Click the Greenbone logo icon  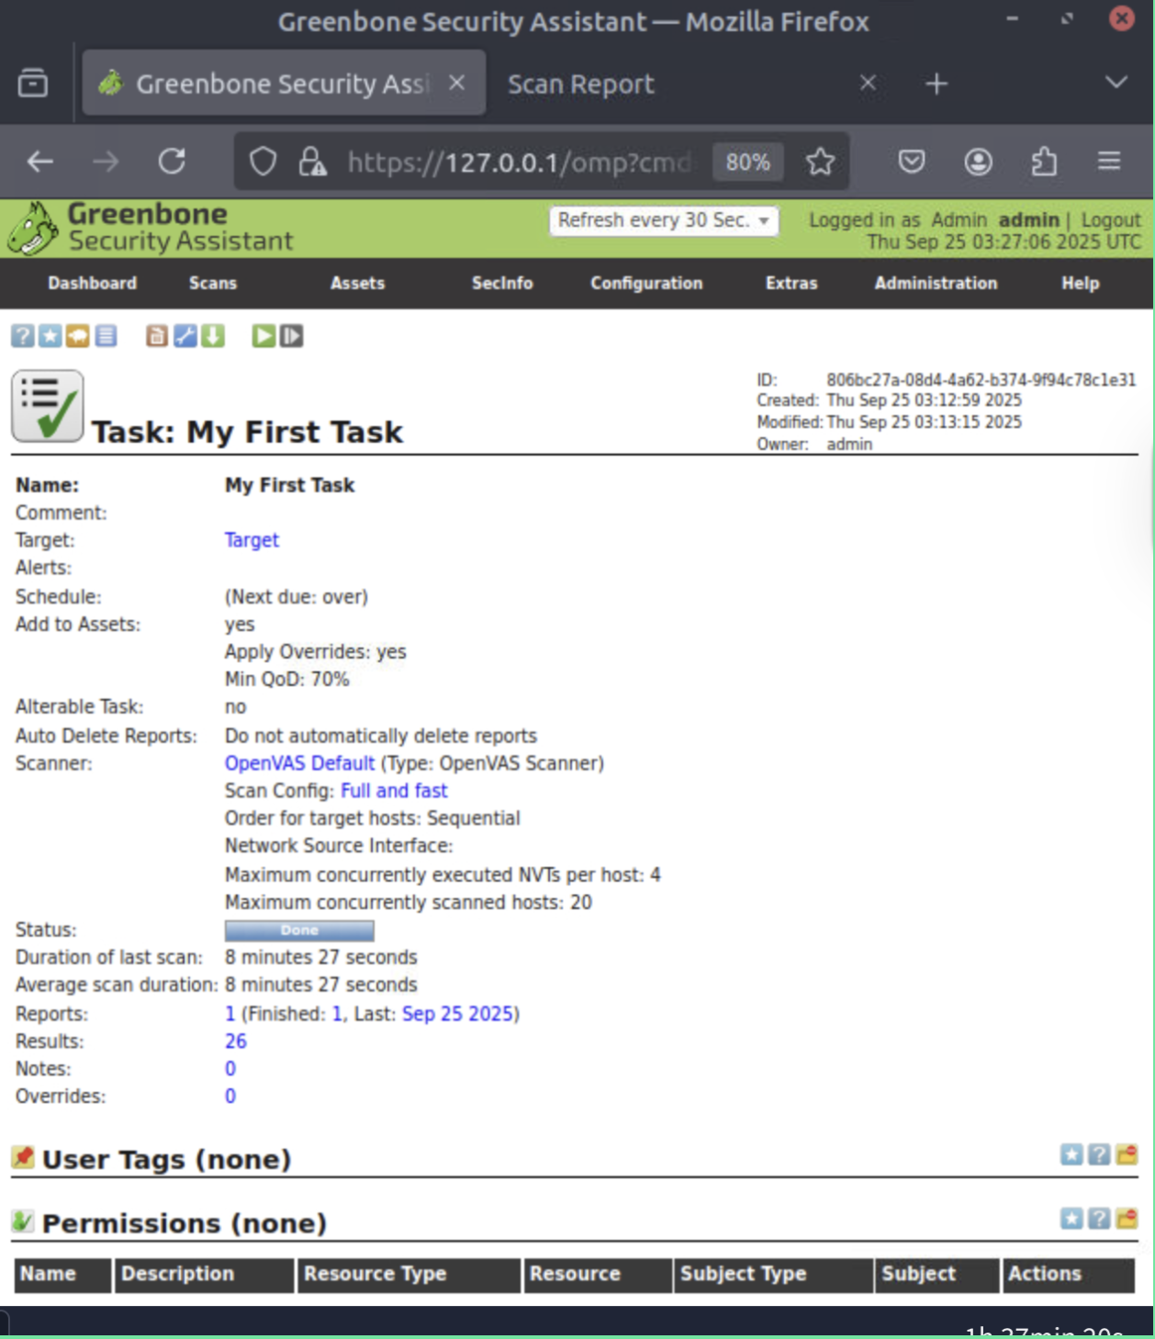tap(33, 229)
